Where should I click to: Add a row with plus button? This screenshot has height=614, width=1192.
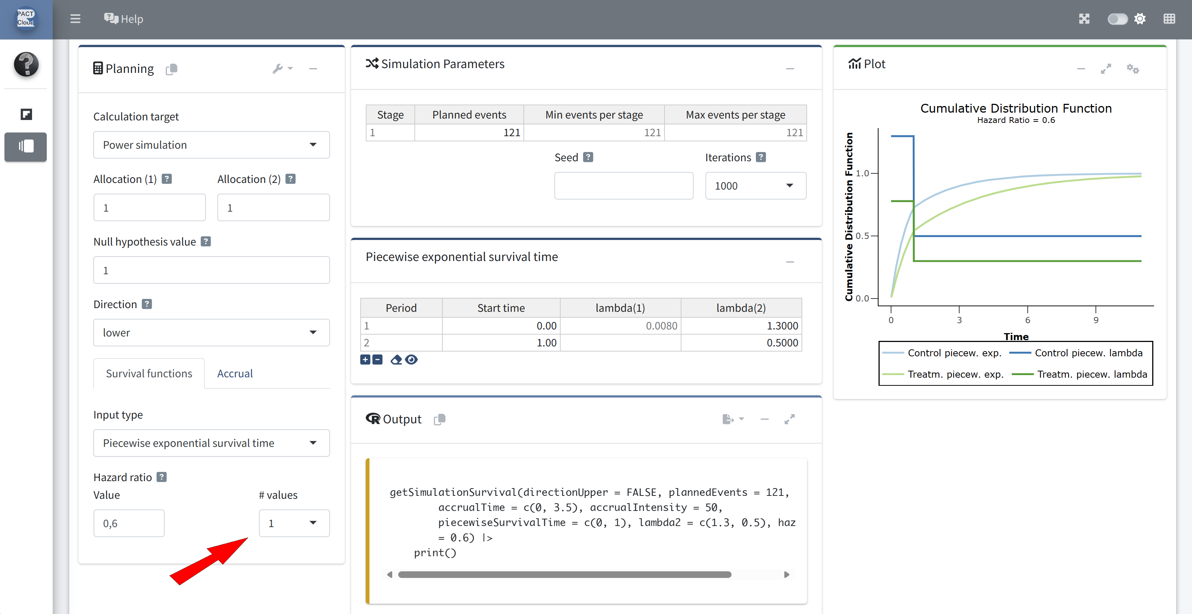click(x=365, y=360)
